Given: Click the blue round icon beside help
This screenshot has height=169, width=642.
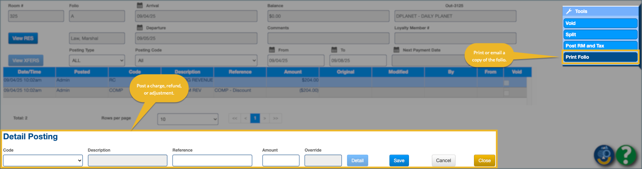Looking at the screenshot, I should (604, 155).
